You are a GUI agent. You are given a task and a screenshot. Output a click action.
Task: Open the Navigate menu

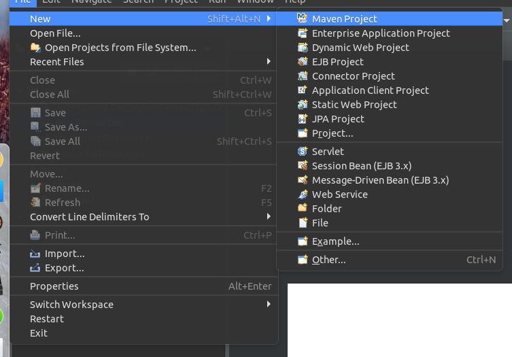pyautogui.click(x=91, y=1)
